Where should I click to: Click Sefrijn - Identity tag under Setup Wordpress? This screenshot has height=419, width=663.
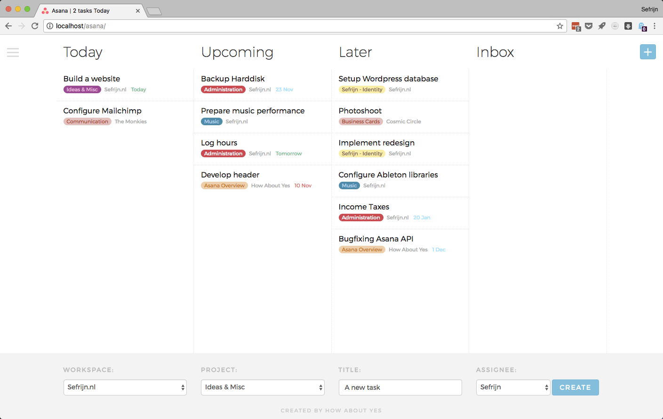[x=362, y=89]
